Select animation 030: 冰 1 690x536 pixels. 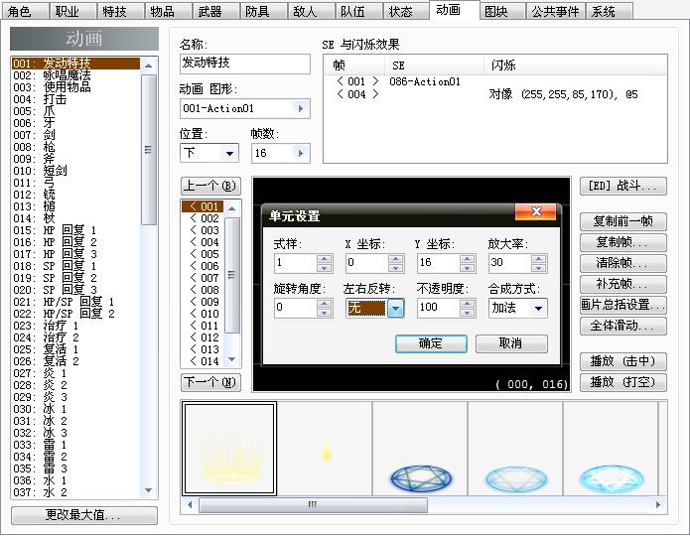click(x=75, y=409)
